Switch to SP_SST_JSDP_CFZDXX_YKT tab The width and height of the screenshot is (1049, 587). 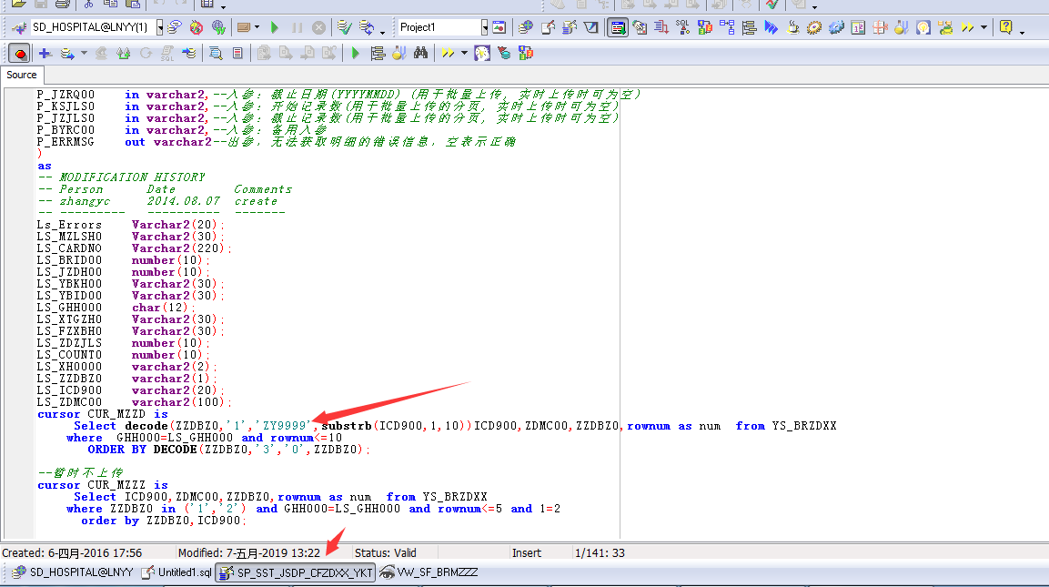click(x=295, y=573)
